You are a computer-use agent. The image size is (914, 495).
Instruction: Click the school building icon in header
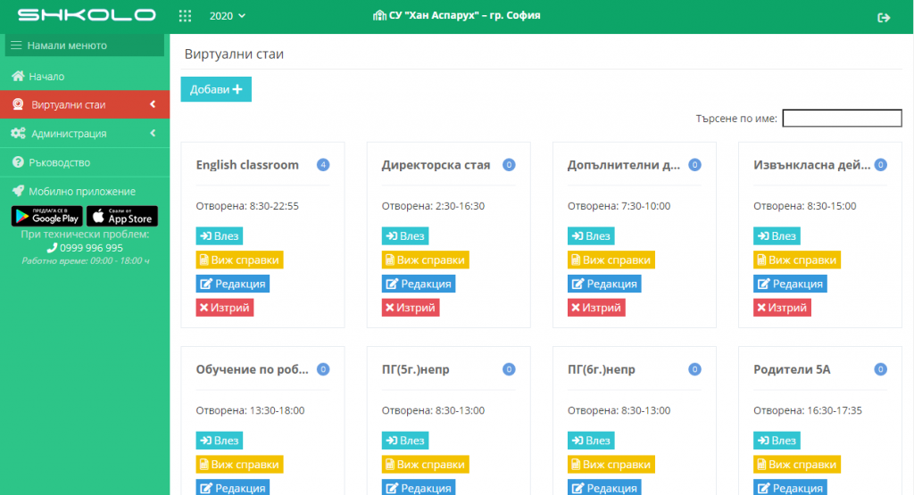coord(379,15)
